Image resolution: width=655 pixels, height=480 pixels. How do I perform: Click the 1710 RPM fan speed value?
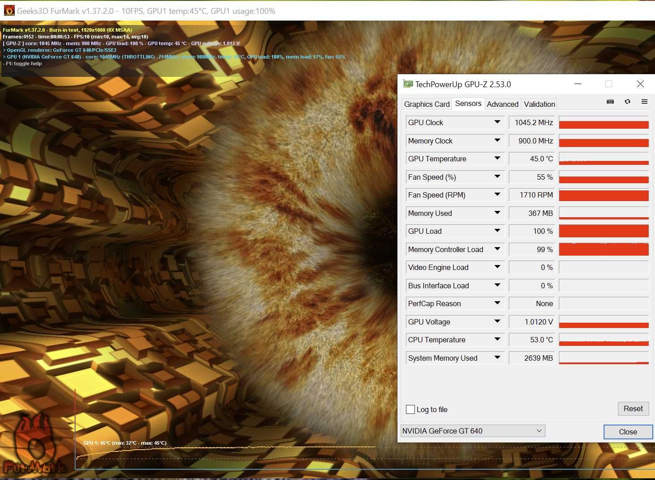point(532,195)
